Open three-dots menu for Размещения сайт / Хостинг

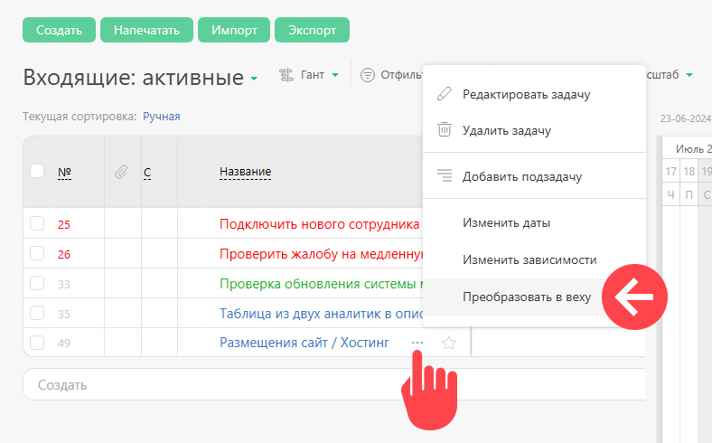tap(417, 343)
